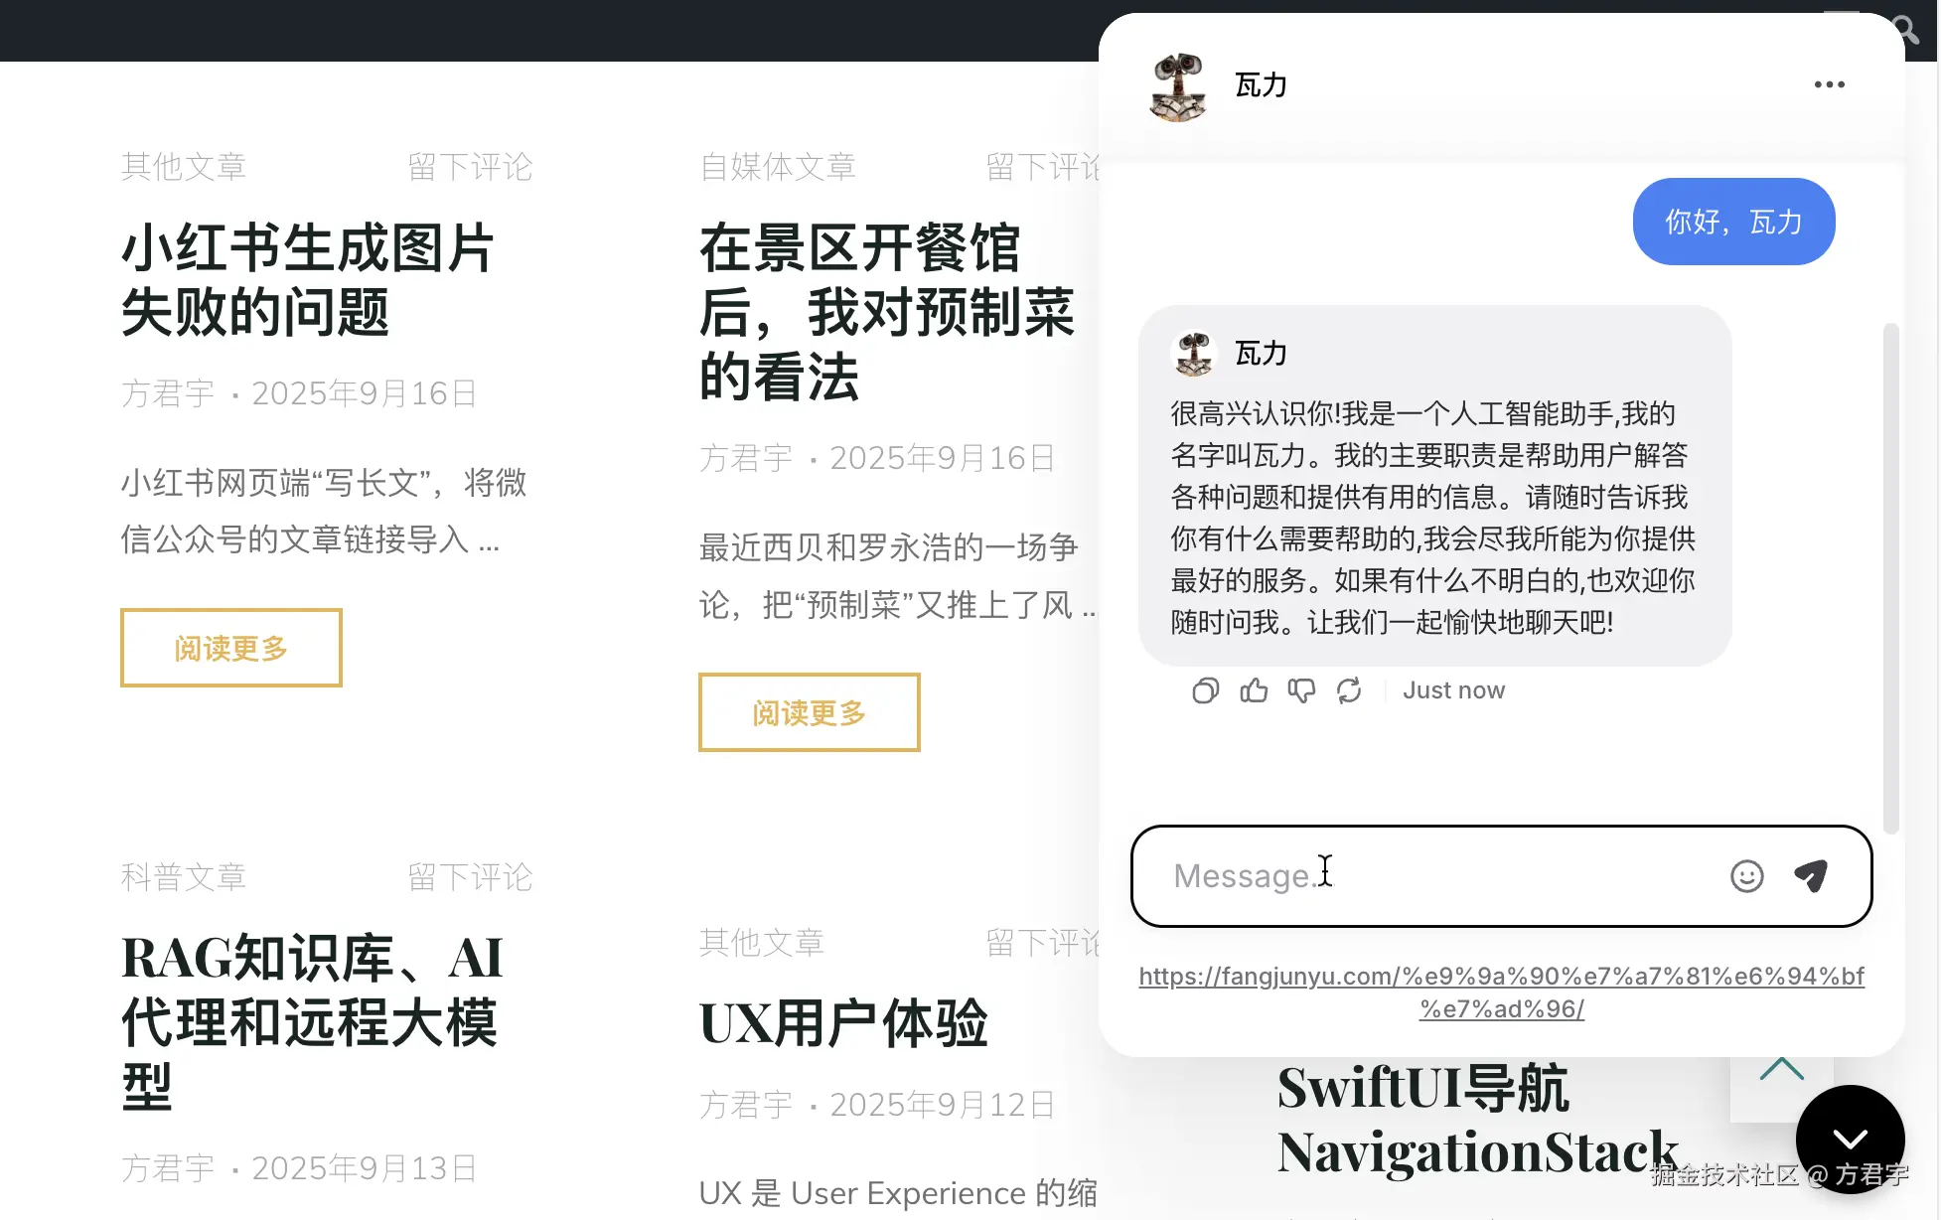1941x1220 pixels.
Task: Click the send message icon
Action: pos(1811,875)
